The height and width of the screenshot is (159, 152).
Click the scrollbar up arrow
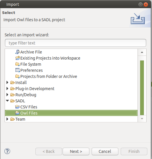click(142, 52)
